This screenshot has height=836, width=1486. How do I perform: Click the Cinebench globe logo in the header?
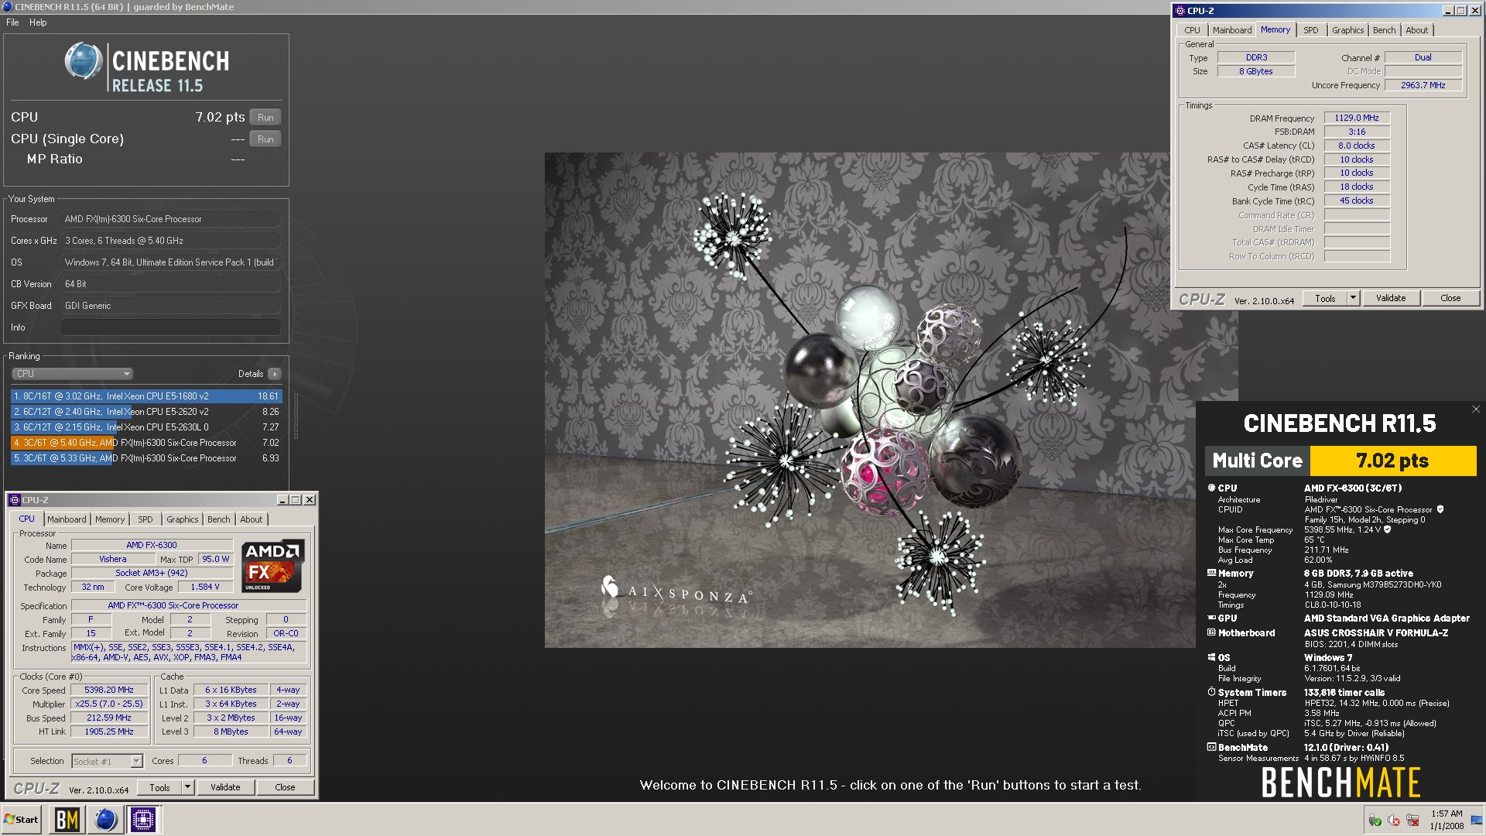tap(83, 62)
